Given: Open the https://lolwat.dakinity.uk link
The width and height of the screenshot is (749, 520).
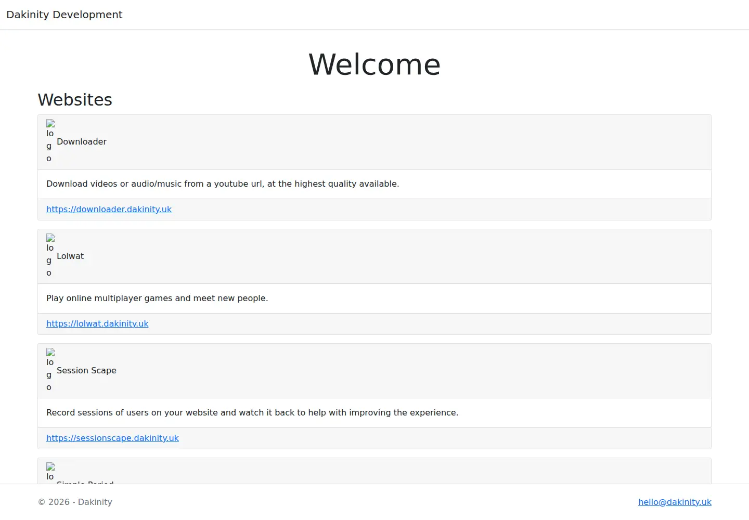Looking at the screenshot, I should (97, 323).
